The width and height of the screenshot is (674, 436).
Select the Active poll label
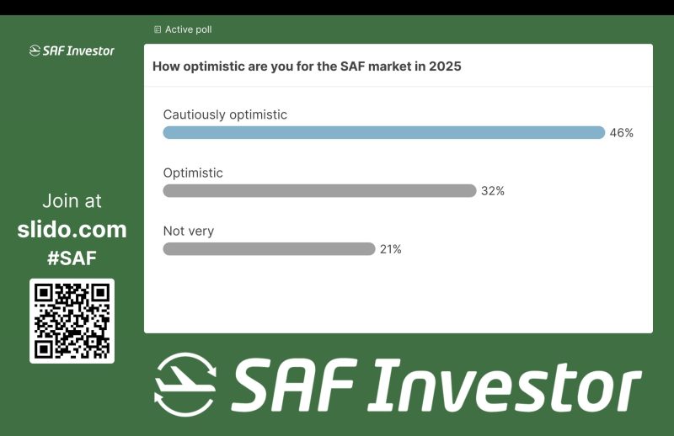point(188,29)
